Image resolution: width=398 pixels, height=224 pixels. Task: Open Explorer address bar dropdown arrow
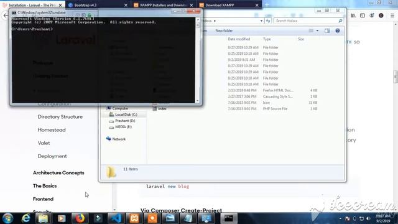pos(261,21)
